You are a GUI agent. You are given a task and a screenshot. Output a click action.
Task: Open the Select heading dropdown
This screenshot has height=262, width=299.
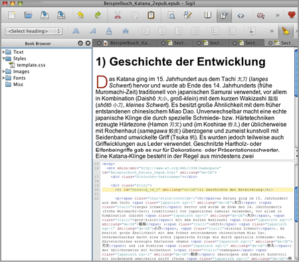pos(34,31)
